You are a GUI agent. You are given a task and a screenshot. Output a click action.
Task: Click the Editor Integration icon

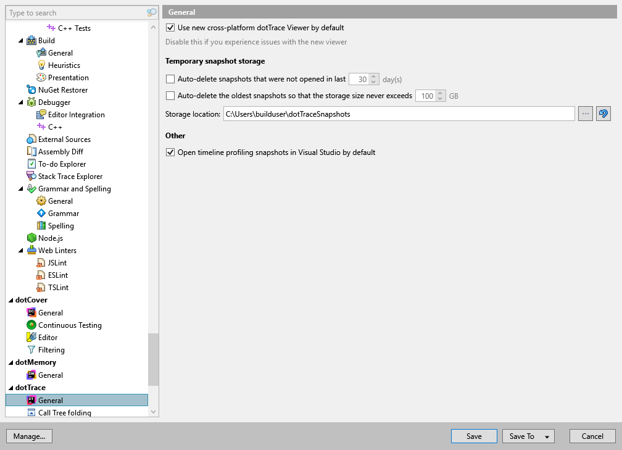[41, 114]
